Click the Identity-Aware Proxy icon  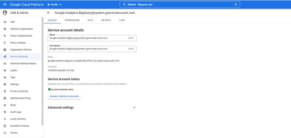coord(5,98)
